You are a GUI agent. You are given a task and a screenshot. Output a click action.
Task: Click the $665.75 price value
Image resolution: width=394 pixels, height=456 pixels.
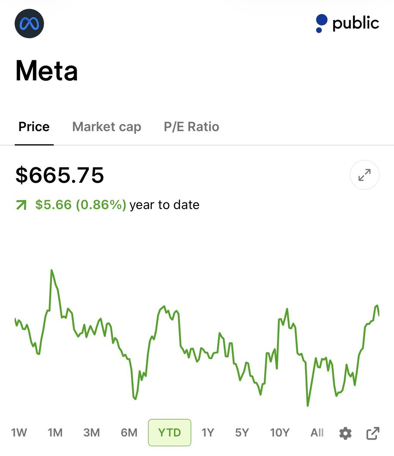(60, 175)
